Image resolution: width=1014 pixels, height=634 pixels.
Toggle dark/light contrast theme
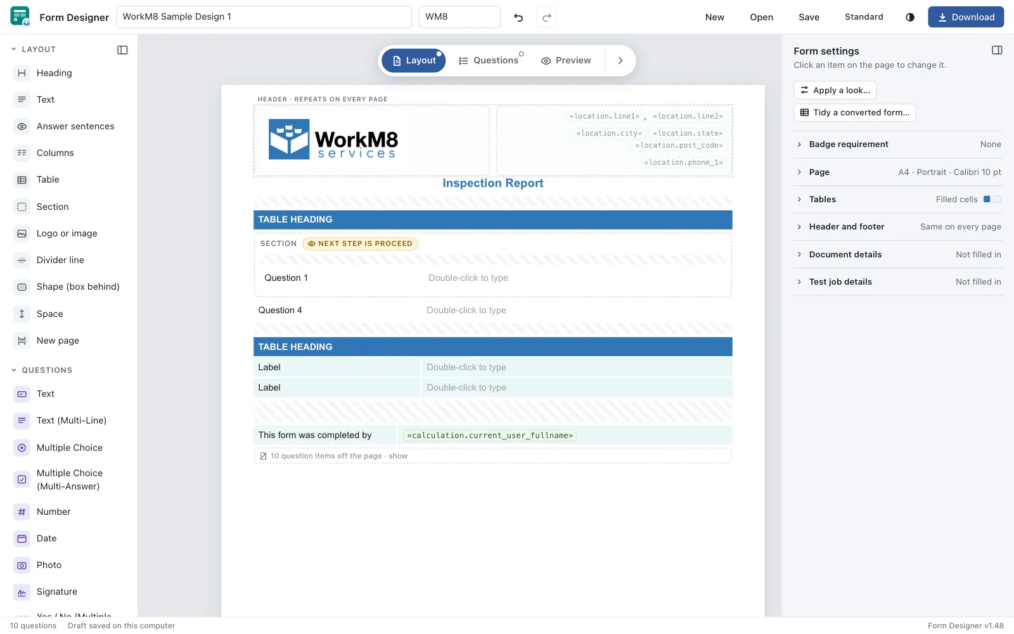click(910, 17)
